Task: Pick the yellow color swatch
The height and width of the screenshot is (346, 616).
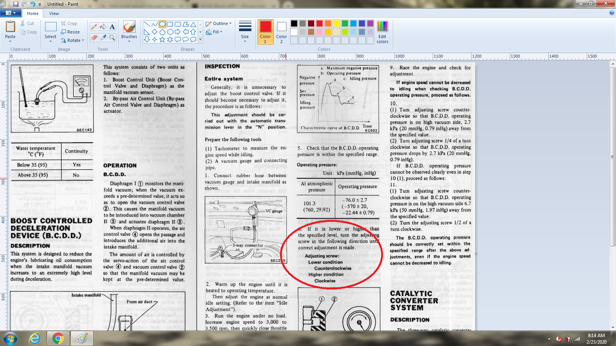Action: (336, 23)
